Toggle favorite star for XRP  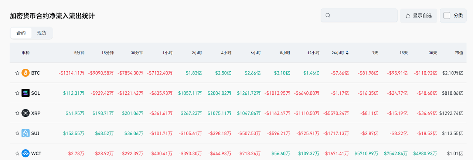(17, 113)
